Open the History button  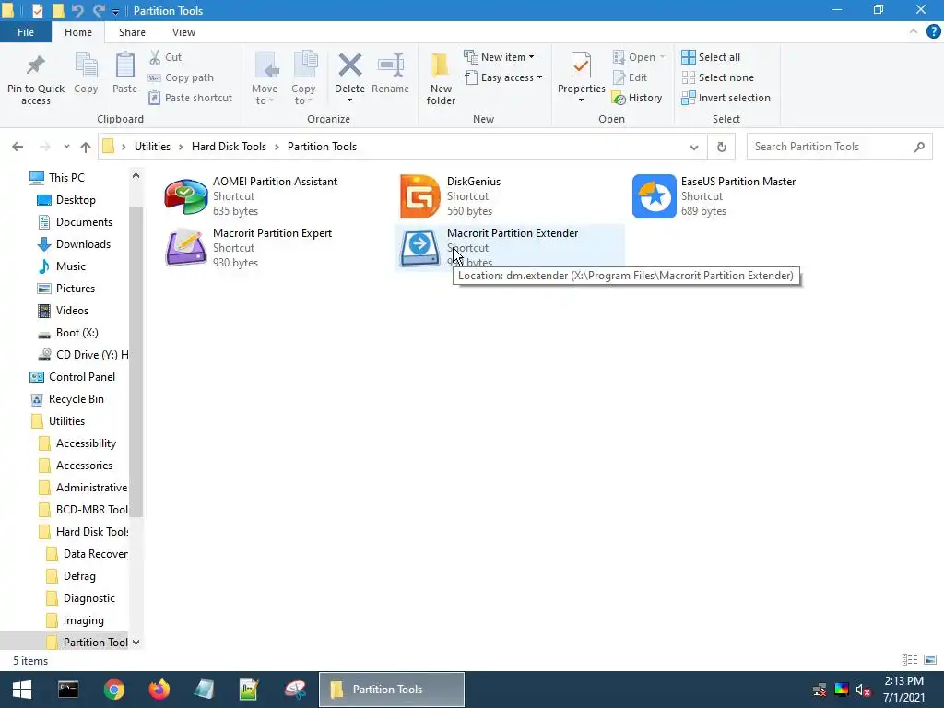pyautogui.click(x=637, y=98)
